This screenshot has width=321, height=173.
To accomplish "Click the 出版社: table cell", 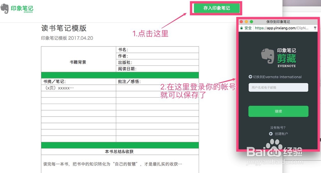I will pos(157,63).
